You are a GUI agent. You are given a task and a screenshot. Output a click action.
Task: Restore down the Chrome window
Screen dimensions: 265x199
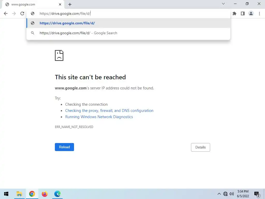point(247,4)
